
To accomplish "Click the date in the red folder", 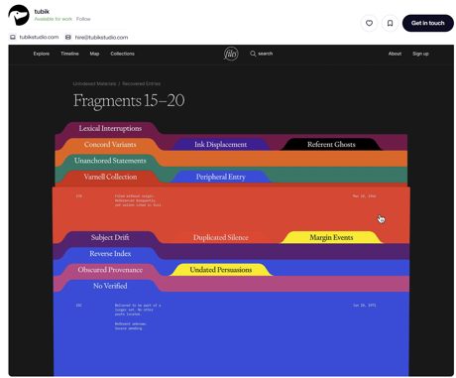I will click(364, 196).
